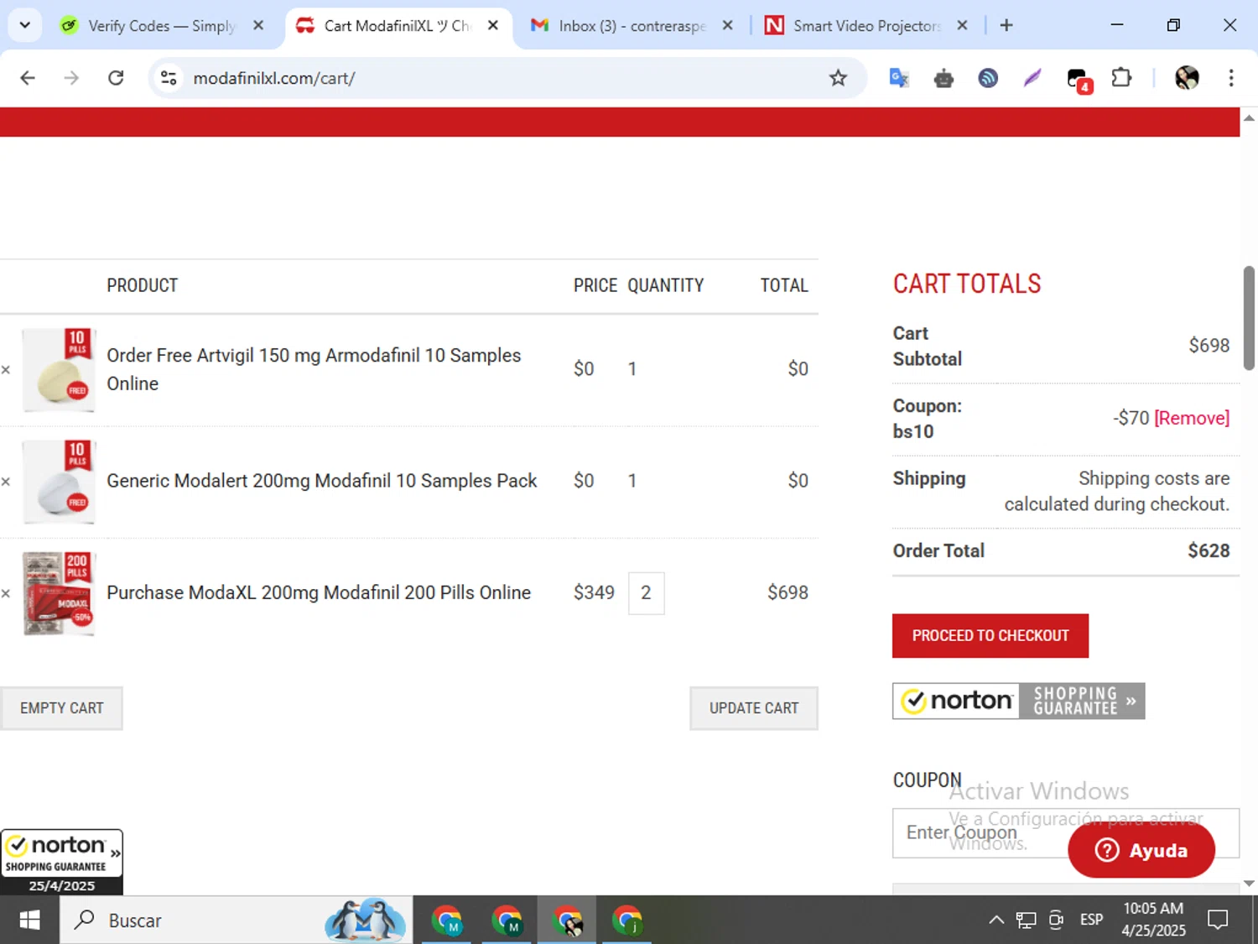Go back to the previous page
Viewport: 1258px width, 944px height.
[x=28, y=78]
